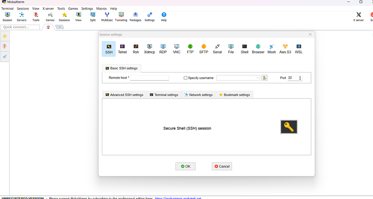Select the RDP session type
This screenshot has width=373, height=199.
(x=163, y=49)
